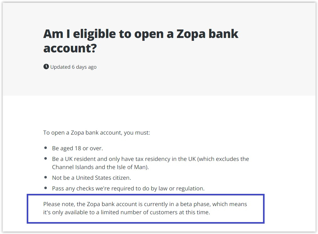The height and width of the screenshot is (234, 318).
Task: Click the 'Am I eligible' page heading
Action: pyautogui.click(x=140, y=41)
